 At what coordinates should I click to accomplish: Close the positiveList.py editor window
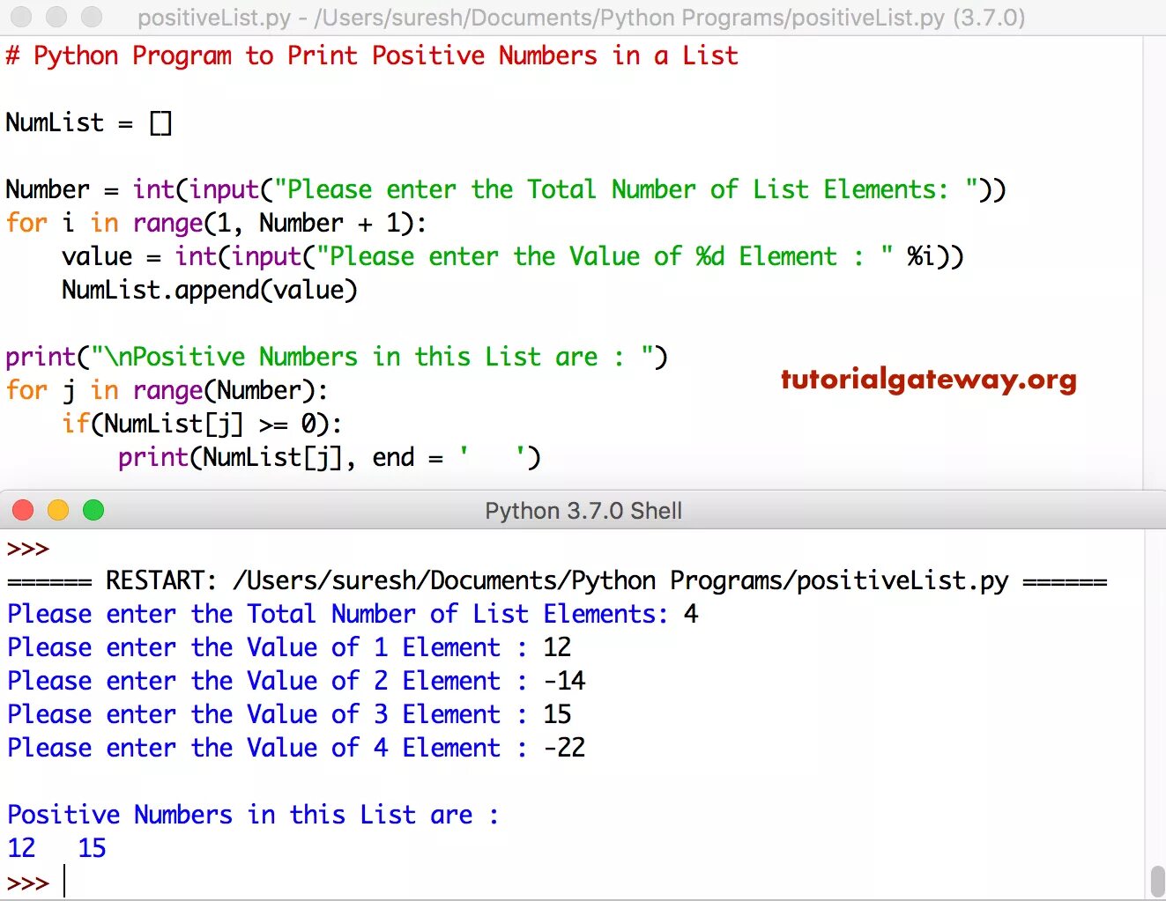tap(21, 17)
